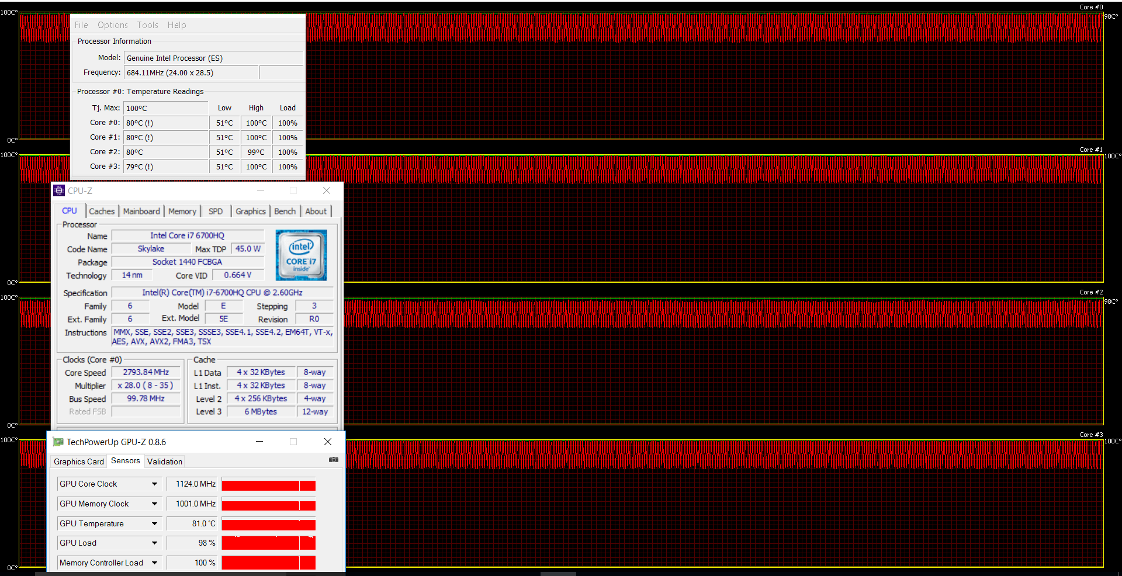Close the GPU-Z window
Screen dimensions: 1122x576
(328, 442)
